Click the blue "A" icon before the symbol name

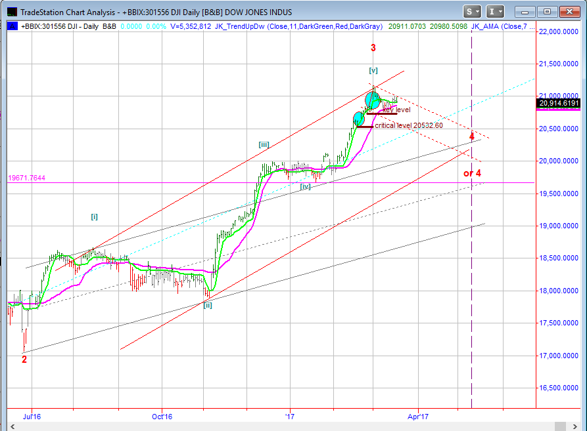click(12, 26)
